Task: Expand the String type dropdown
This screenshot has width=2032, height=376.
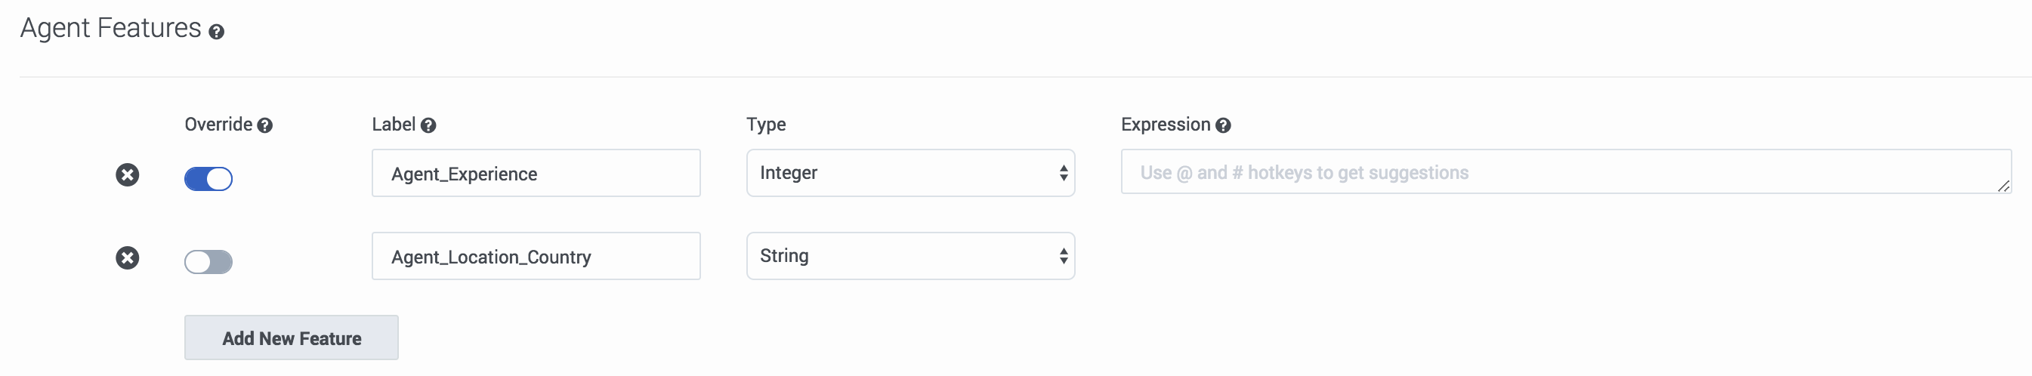Action: coord(910,256)
